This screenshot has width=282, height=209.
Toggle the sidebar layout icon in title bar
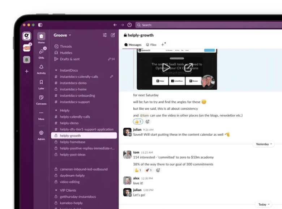pyautogui.click(x=40, y=25)
